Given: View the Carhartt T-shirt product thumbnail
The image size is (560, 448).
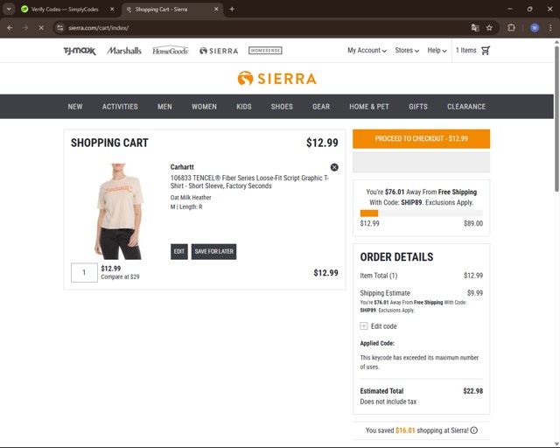Looking at the screenshot, I should (120, 211).
